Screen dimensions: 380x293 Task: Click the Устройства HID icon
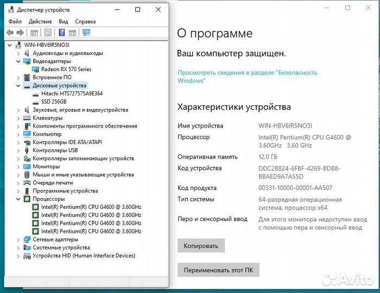(27, 256)
